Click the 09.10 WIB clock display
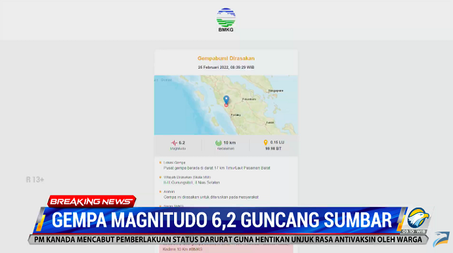Viewport: 453px width, 253px height. pyautogui.click(x=414, y=232)
